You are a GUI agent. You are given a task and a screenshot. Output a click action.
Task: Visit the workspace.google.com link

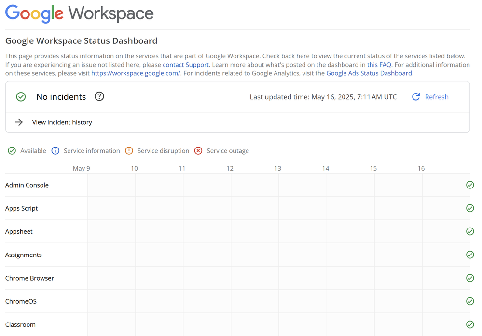[x=136, y=73]
